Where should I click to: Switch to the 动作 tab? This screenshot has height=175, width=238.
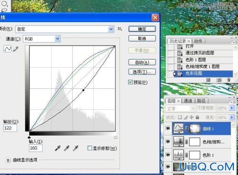click(x=198, y=41)
